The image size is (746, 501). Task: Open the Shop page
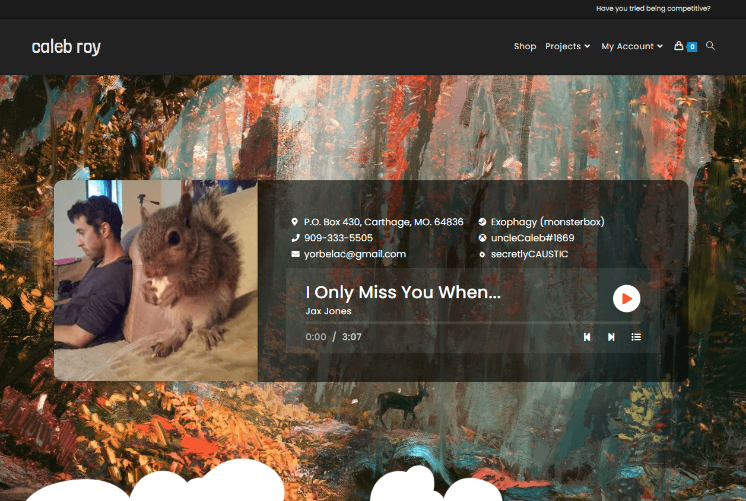click(525, 46)
